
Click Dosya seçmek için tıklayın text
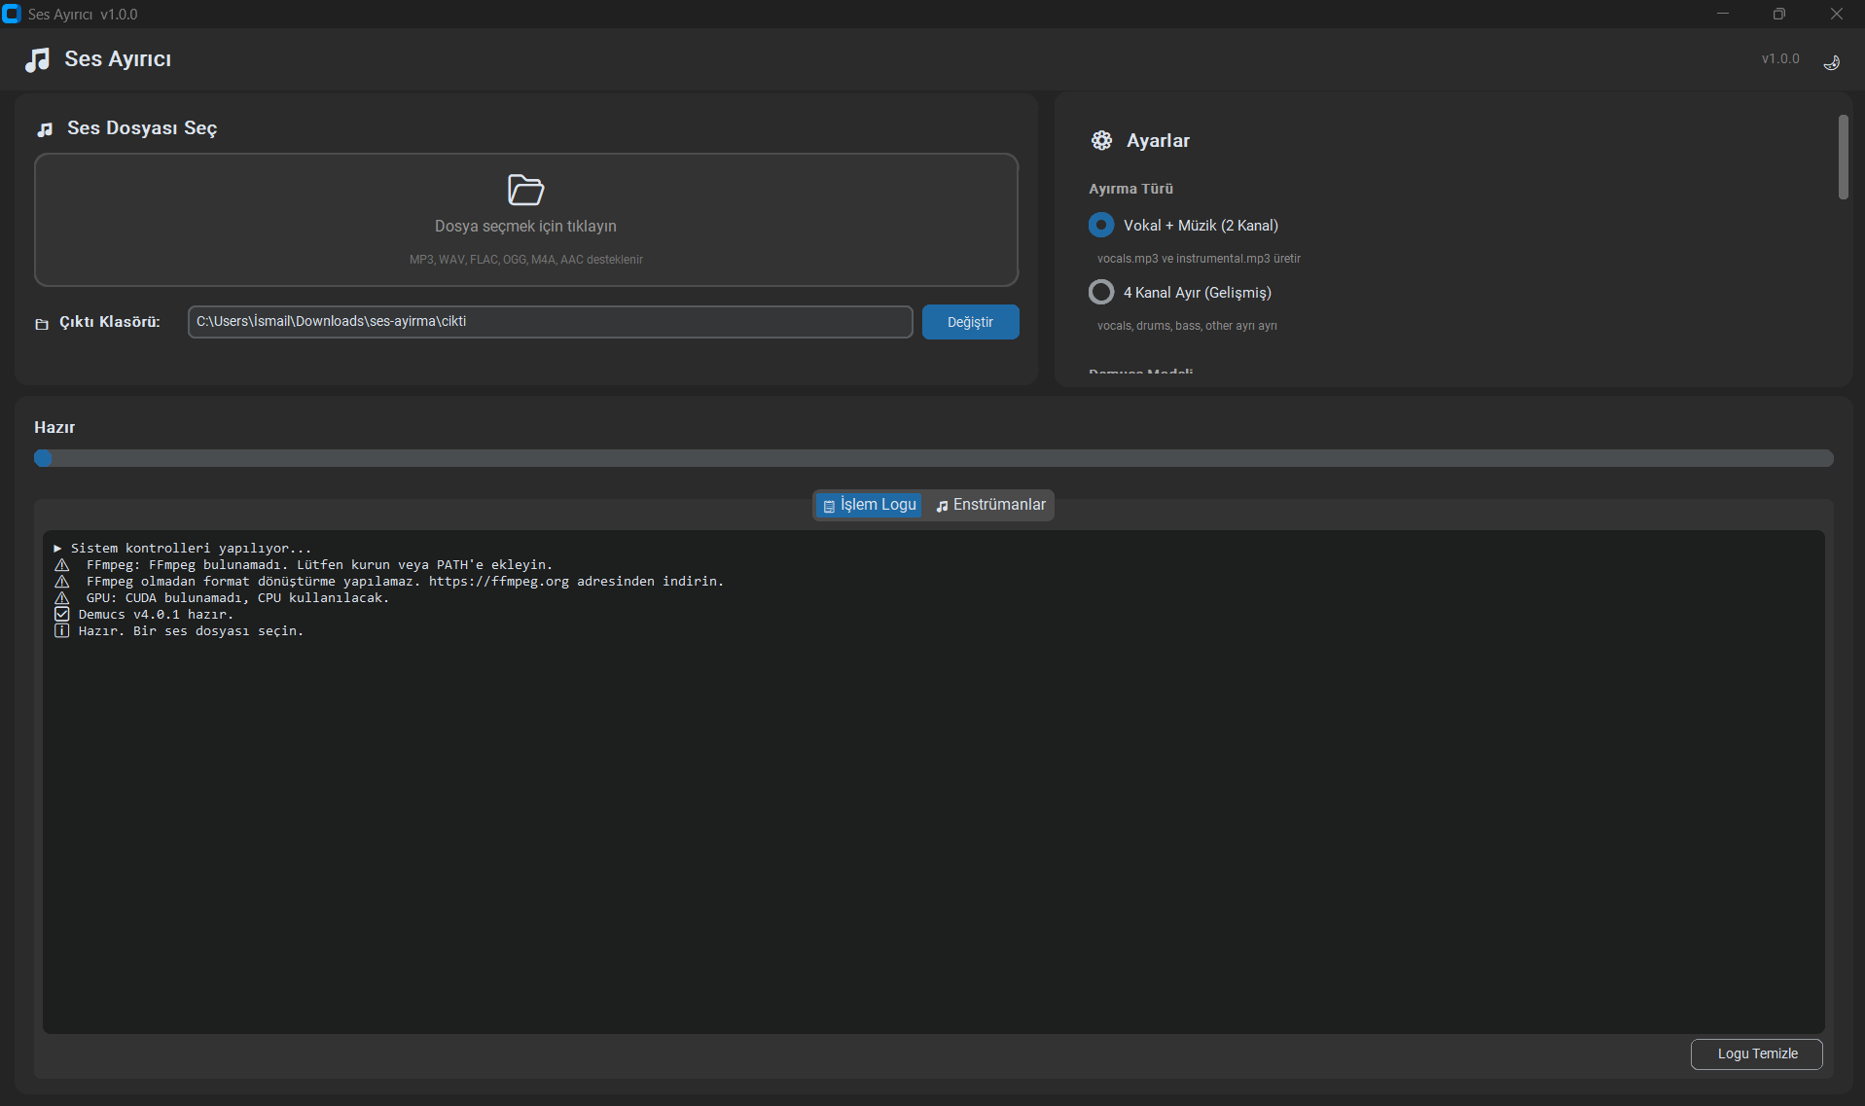(x=525, y=226)
